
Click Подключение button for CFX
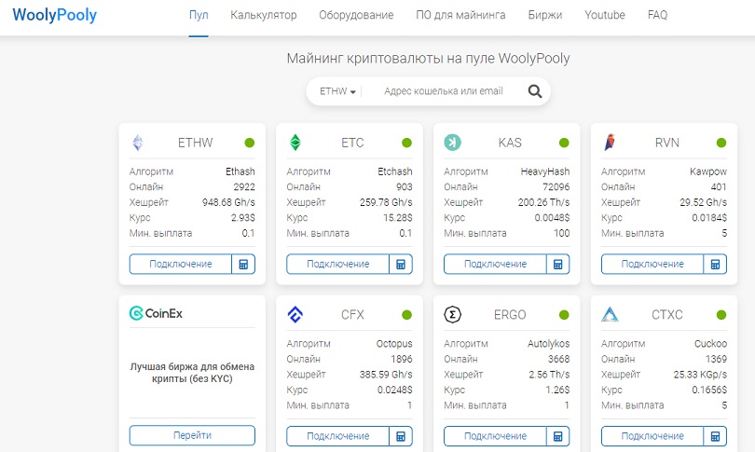(x=338, y=436)
